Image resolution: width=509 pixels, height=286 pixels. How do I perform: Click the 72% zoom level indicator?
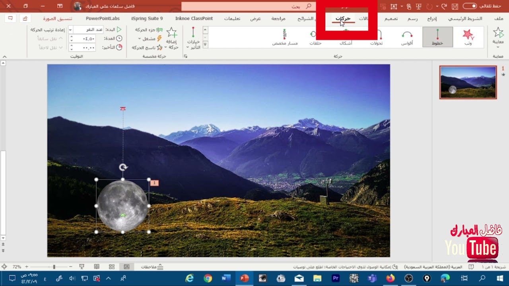pos(17,267)
